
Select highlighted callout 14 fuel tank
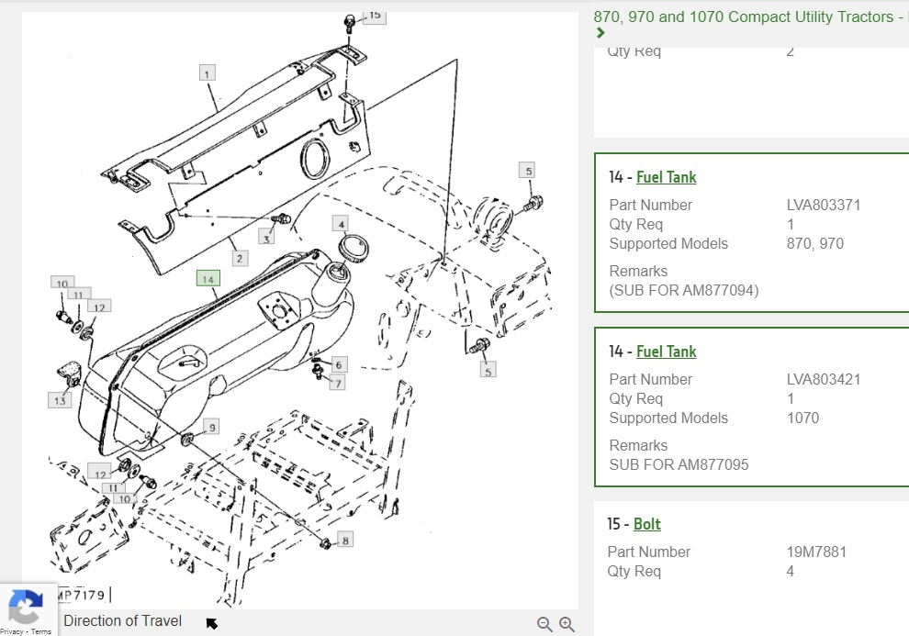(x=208, y=279)
